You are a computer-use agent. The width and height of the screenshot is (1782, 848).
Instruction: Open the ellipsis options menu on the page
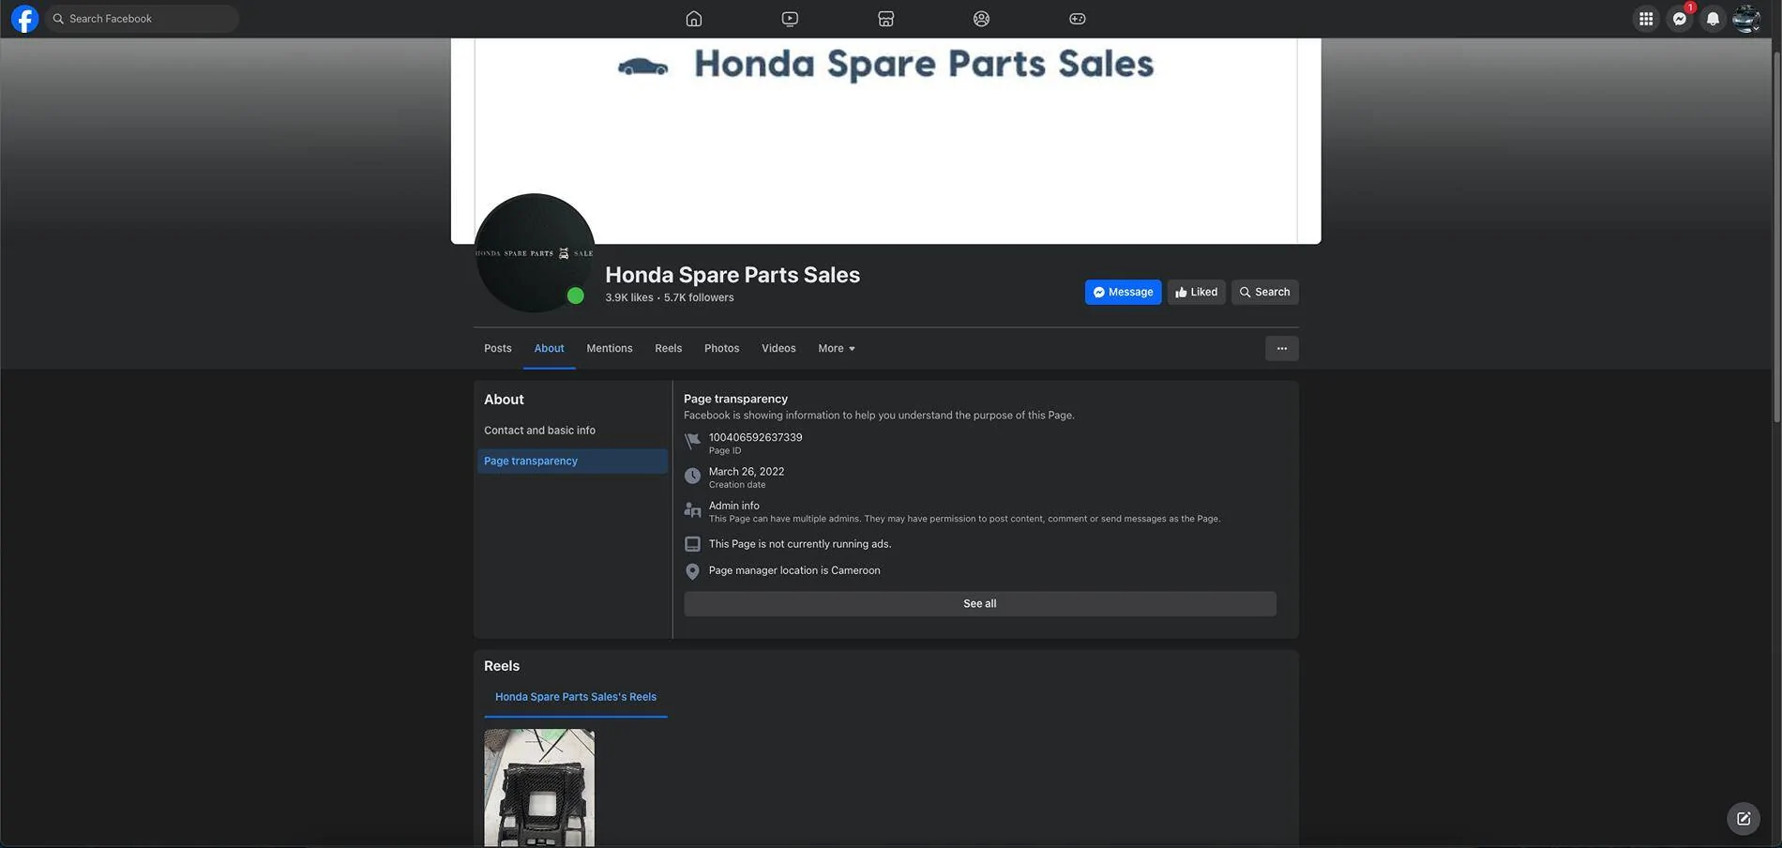(1281, 348)
